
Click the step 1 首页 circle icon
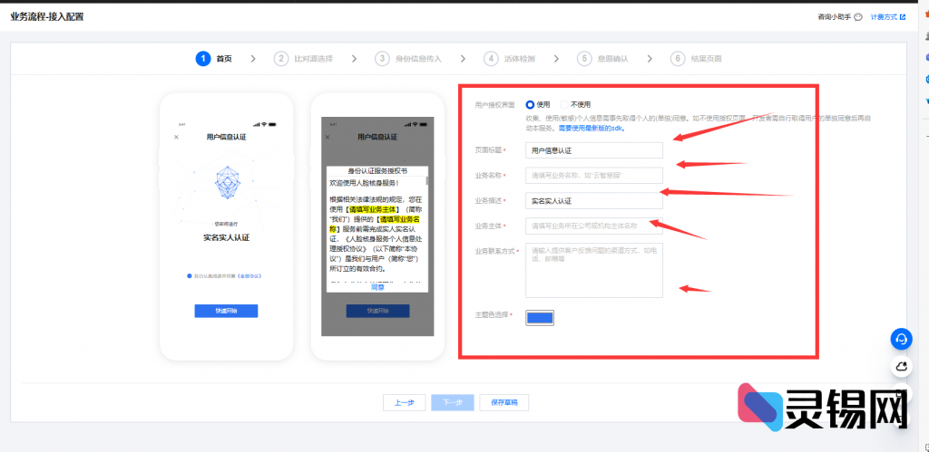(202, 59)
